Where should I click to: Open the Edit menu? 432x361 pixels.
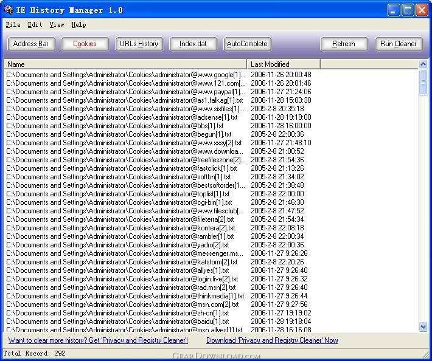tap(35, 24)
